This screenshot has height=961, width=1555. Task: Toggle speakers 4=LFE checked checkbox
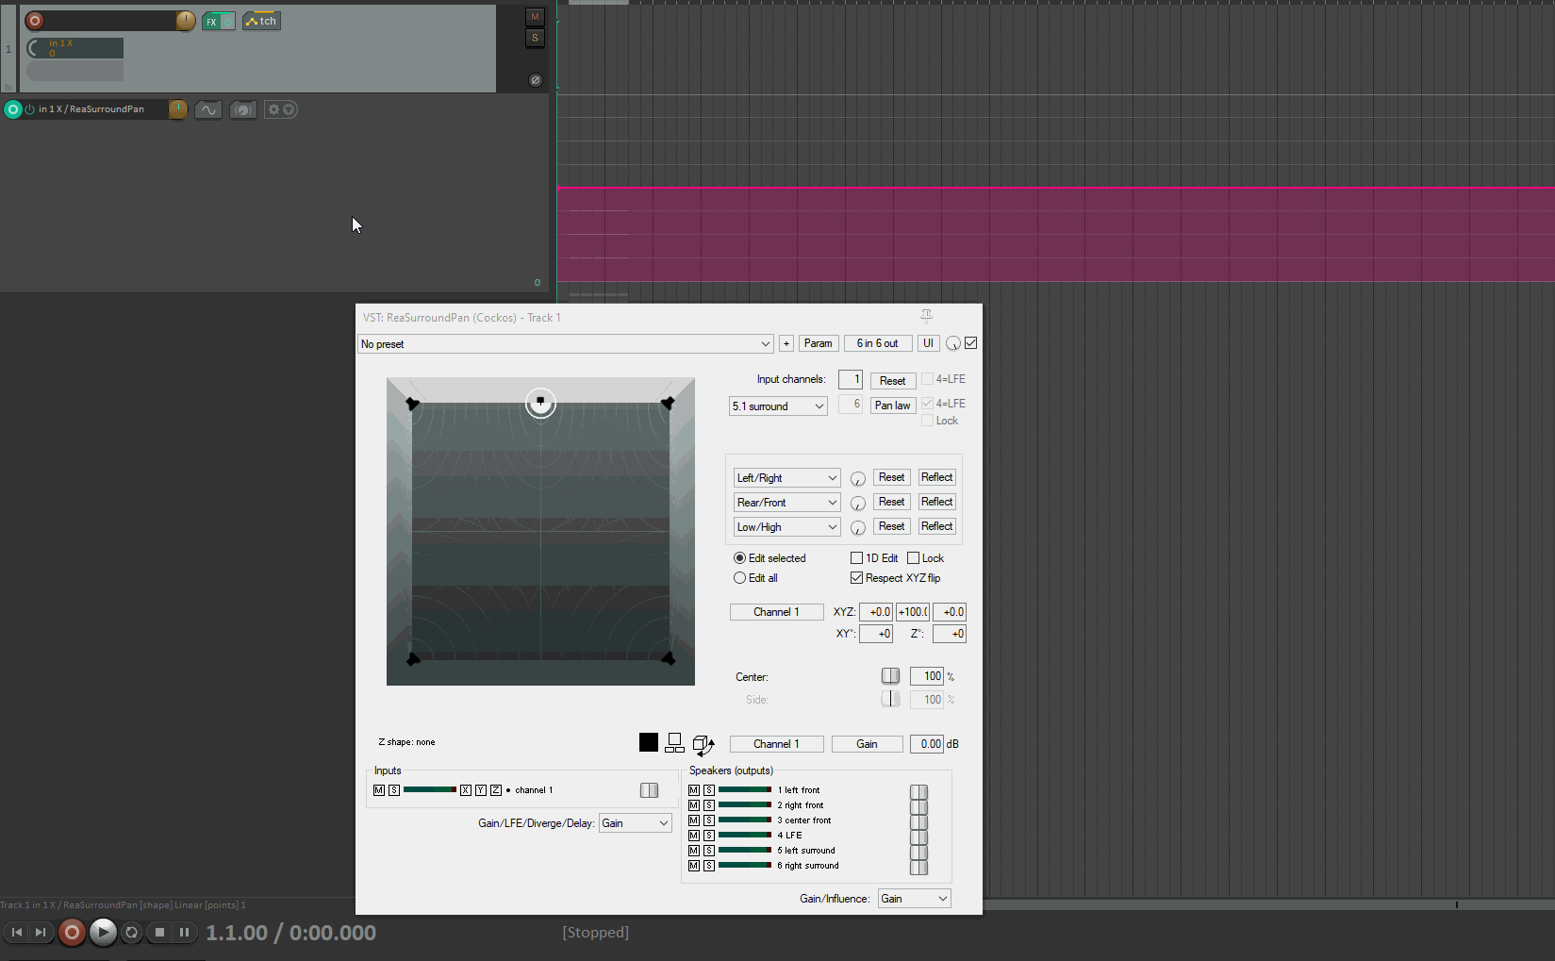[x=927, y=404]
